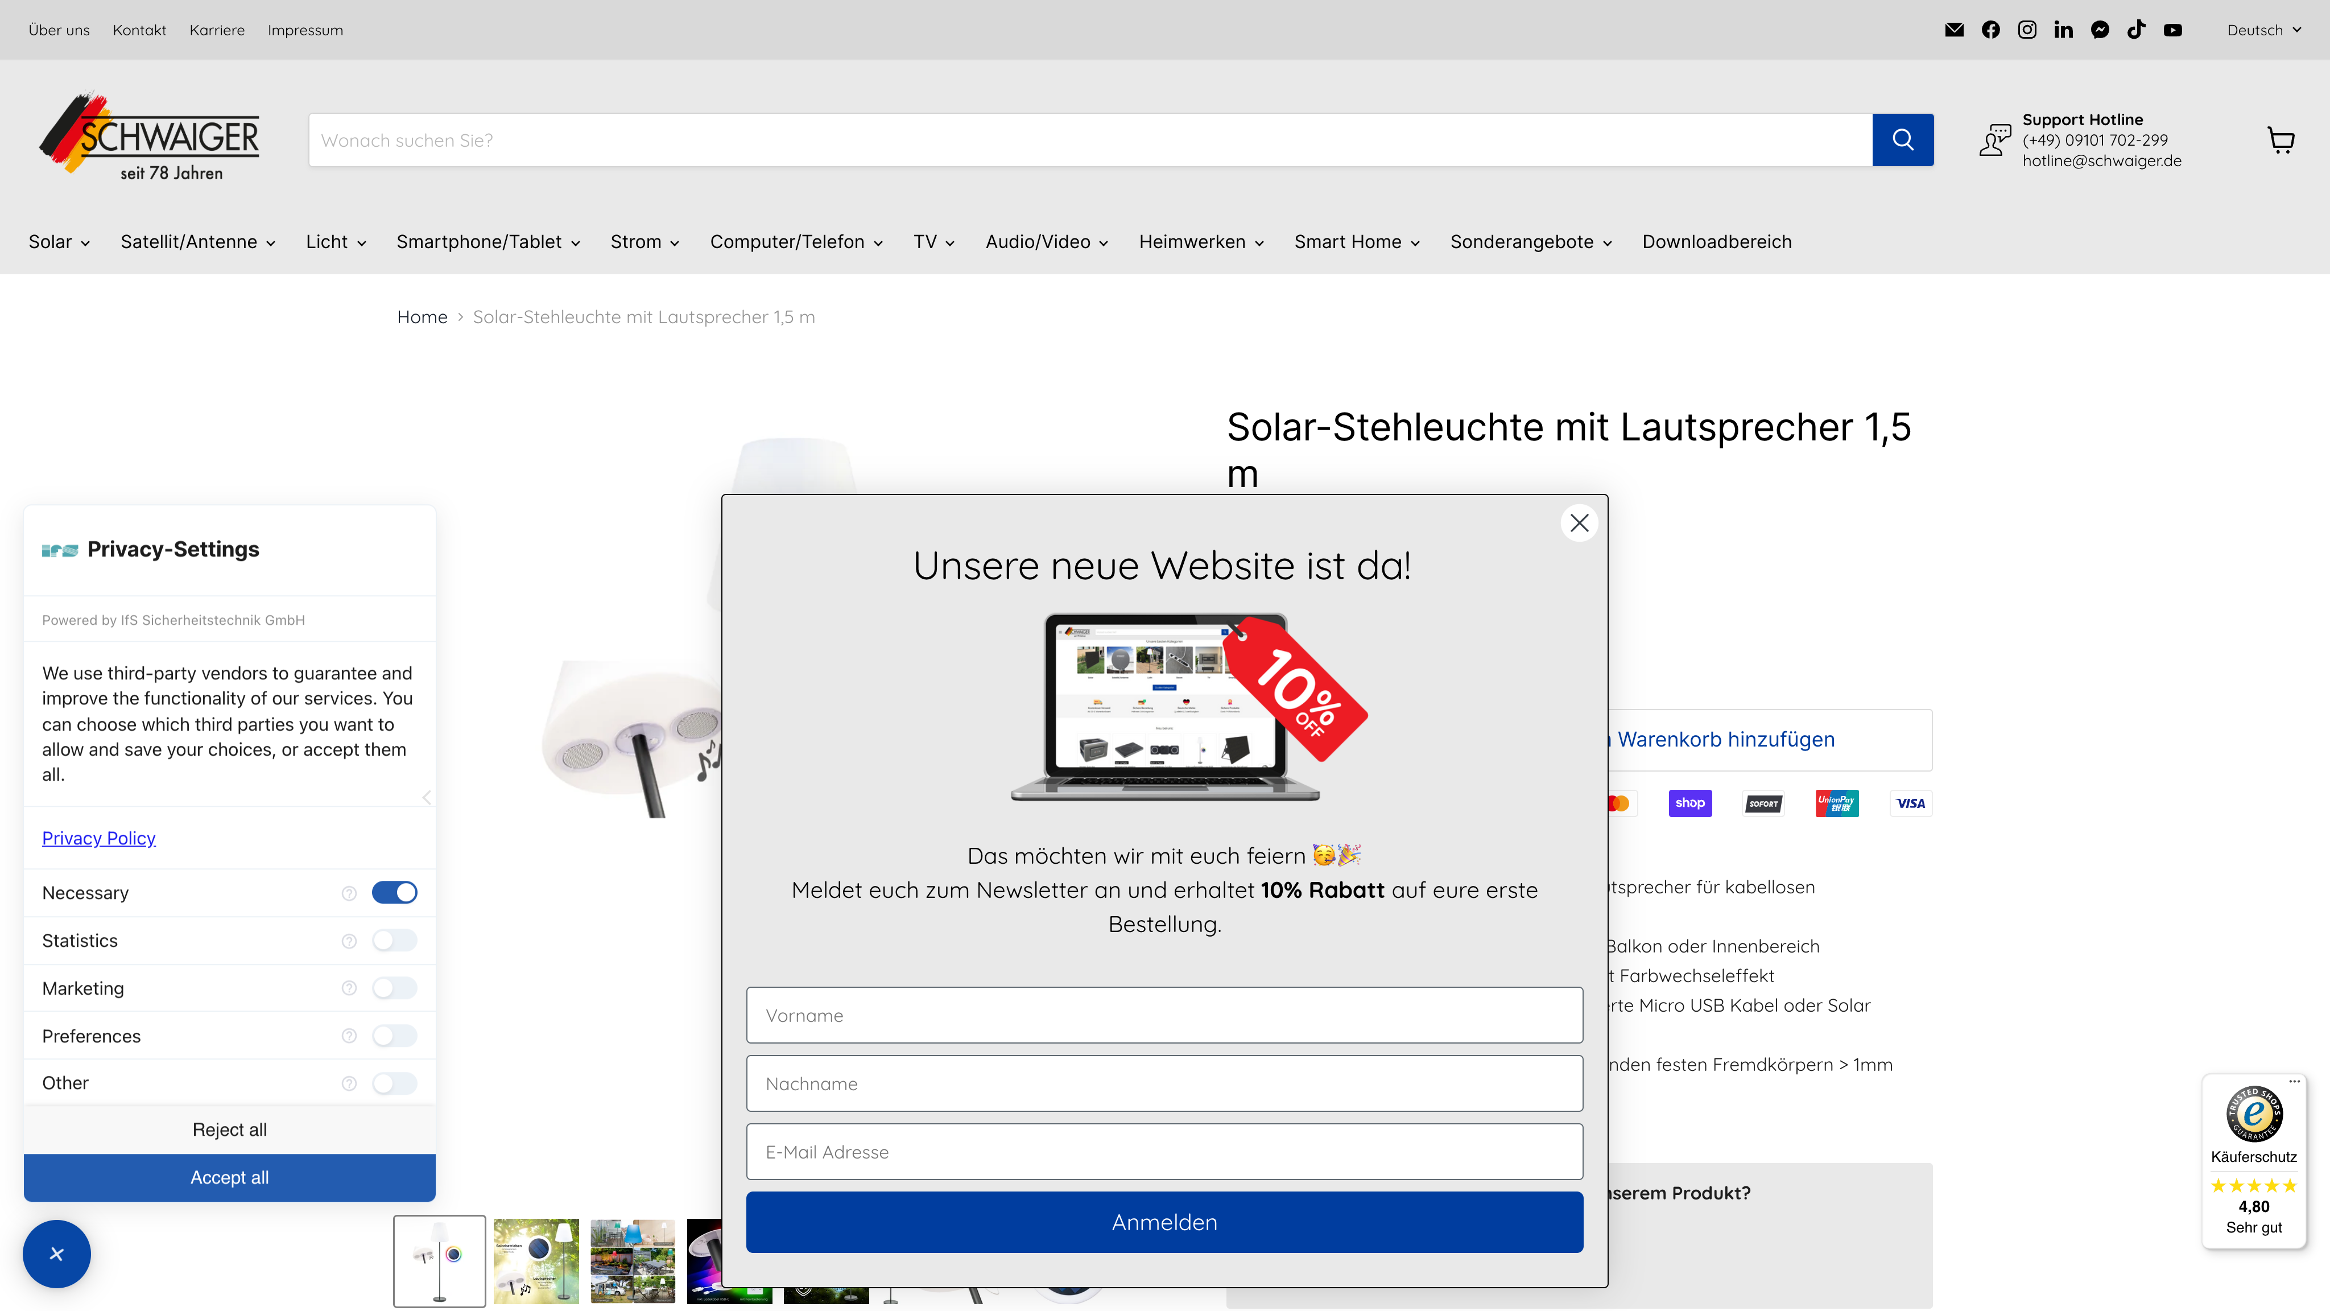Enable the Statistics cookies toggle
The height and width of the screenshot is (1311, 2330).
(394, 940)
